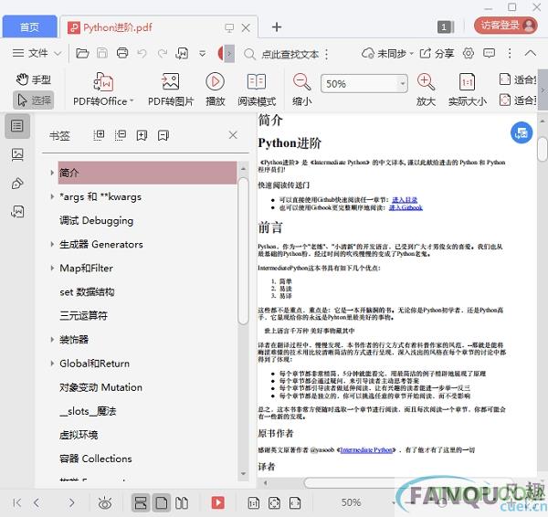Click the Intermediate Python link
548x517 pixels.
pyautogui.click(x=366, y=450)
